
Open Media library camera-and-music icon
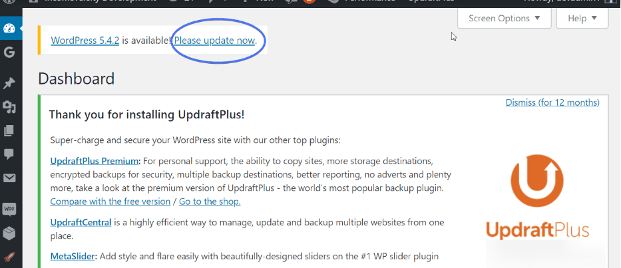pos(9,106)
